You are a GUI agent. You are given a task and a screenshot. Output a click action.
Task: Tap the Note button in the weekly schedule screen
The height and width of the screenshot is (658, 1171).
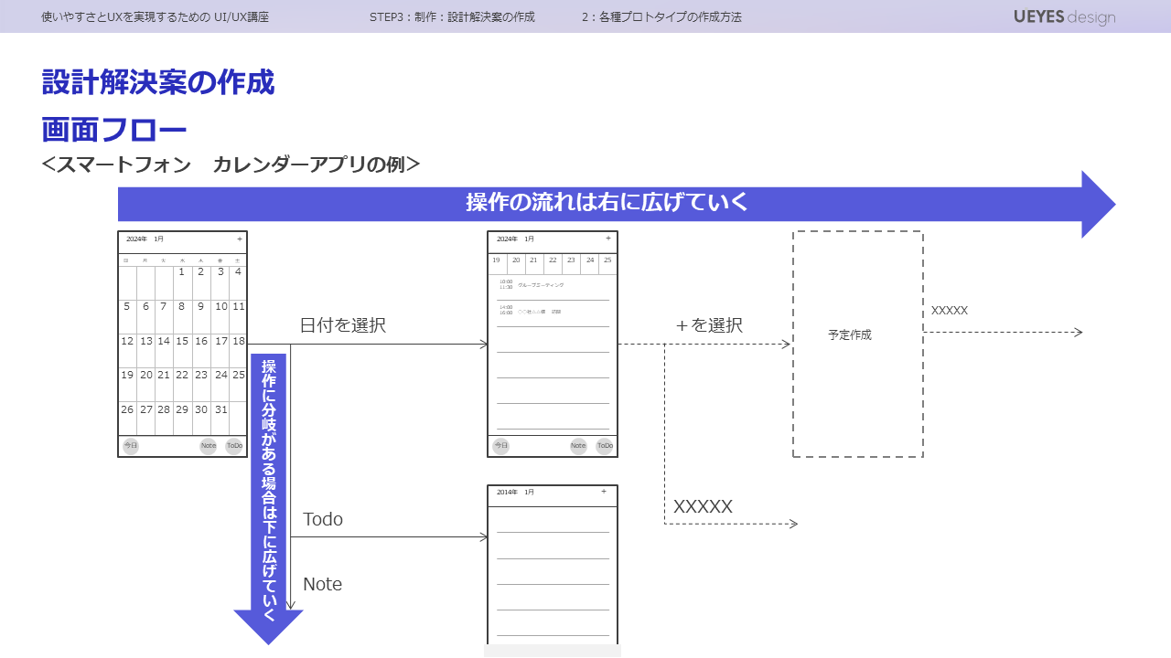[578, 446]
